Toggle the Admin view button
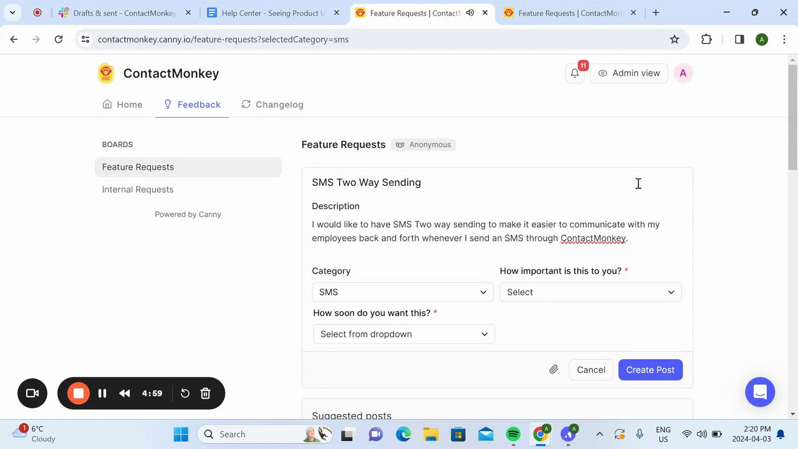Viewport: 798px width, 449px height. (629, 73)
